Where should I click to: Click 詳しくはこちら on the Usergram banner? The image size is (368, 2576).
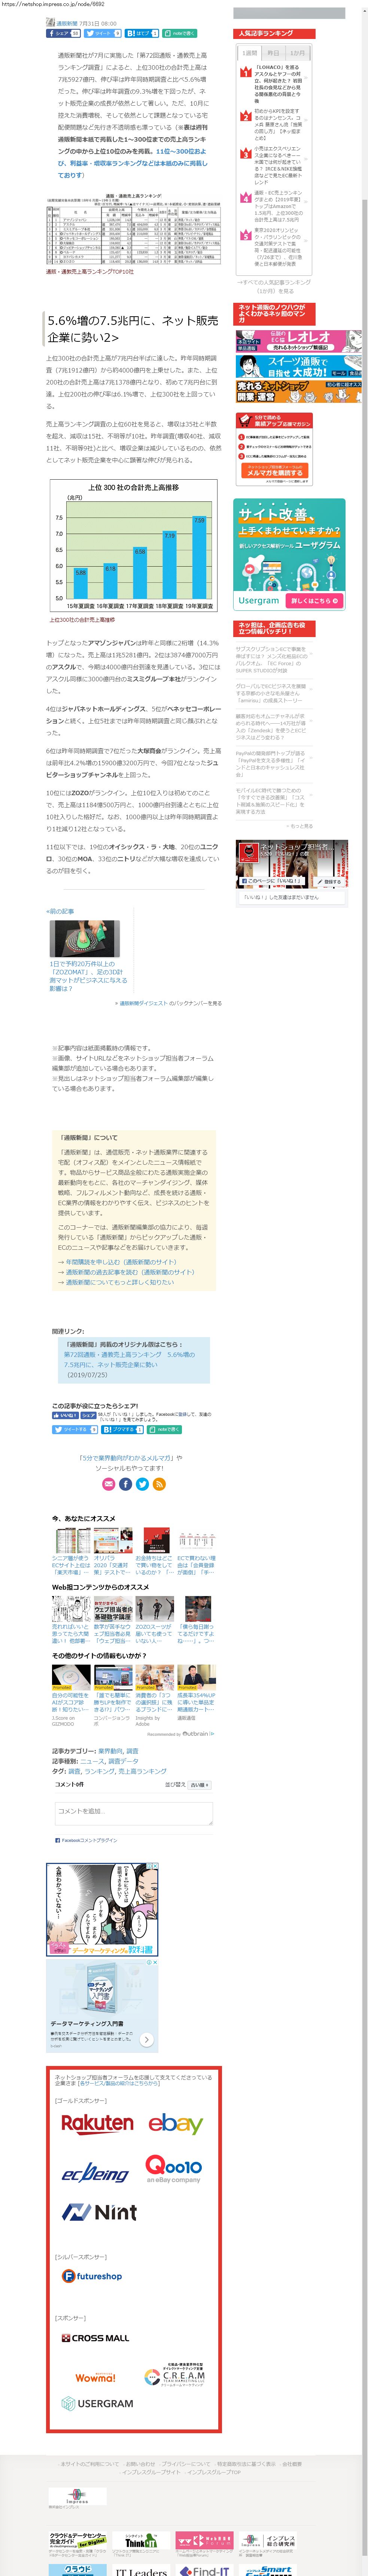[x=314, y=601]
